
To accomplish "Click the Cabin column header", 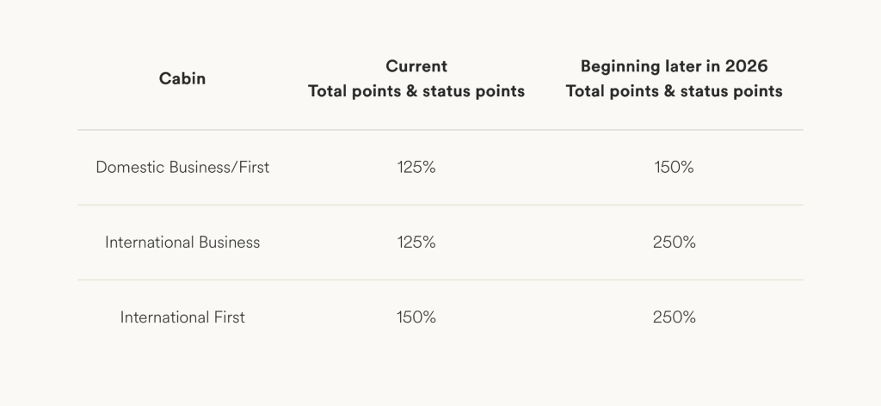I will (182, 78).
